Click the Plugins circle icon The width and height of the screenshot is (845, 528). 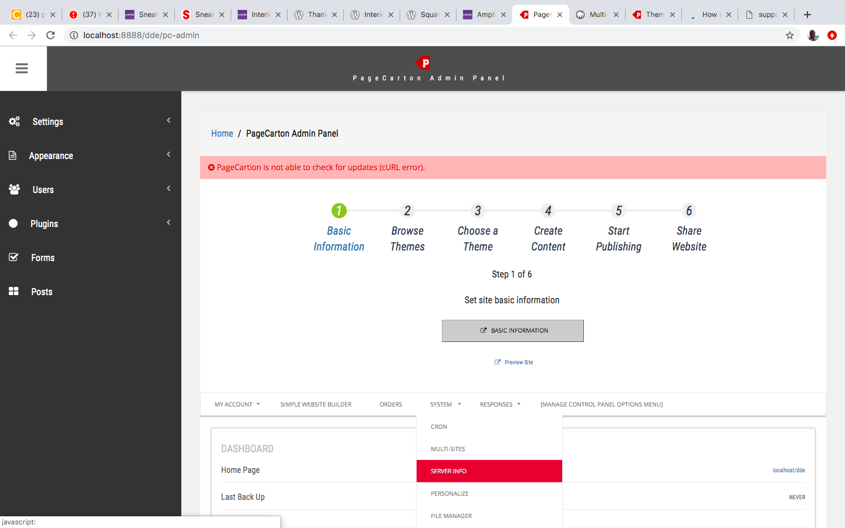point(13,224)
